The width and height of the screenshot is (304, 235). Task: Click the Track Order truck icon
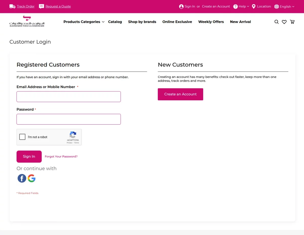[x=12, y=6]
